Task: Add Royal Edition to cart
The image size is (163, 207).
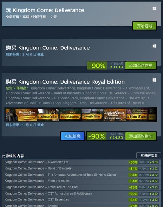Action: point(141,136)
